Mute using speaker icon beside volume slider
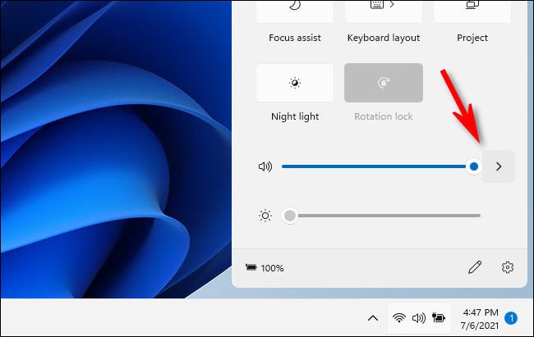Image resolution: width=534 pixels, height=337 pixels. (265, 166)
